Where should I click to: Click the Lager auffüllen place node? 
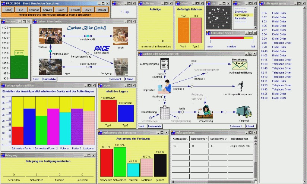(x=88, y=67)
